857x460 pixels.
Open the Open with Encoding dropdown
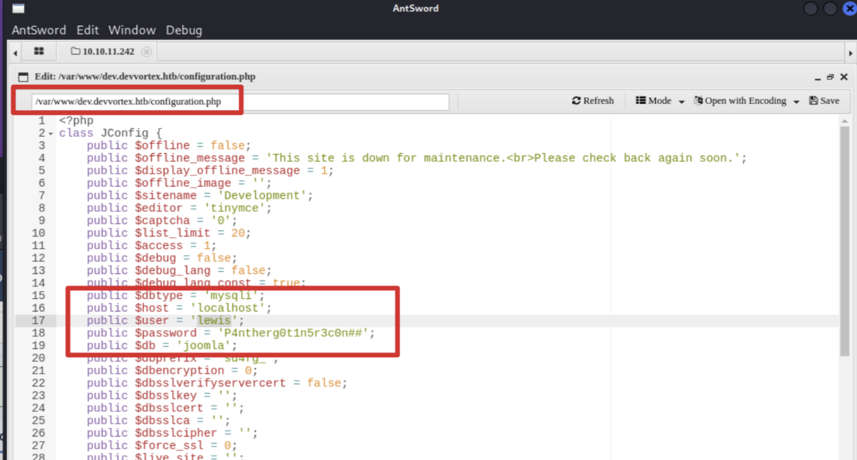click(746, 101)
